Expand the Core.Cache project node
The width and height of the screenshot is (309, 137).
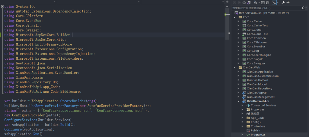tap(238, 21)
